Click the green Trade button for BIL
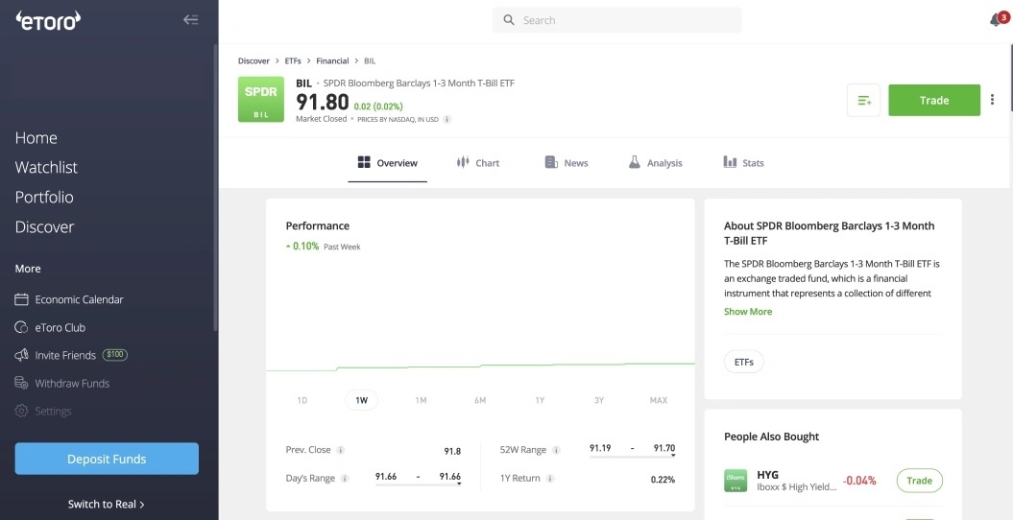The width and height of the screenshot is (1013, 520). coord(934,100)
